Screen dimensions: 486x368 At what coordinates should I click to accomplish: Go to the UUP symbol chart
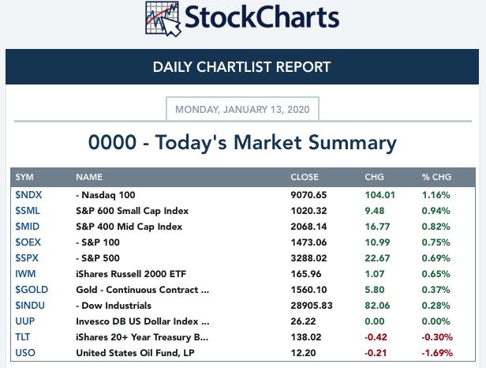[x=24, y=321]
